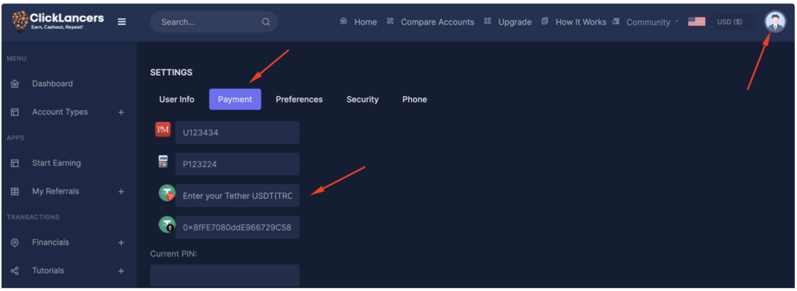Click the ClickLancers logo
The width and height of the screenshot is (797, 291).
tap(58, 21)
